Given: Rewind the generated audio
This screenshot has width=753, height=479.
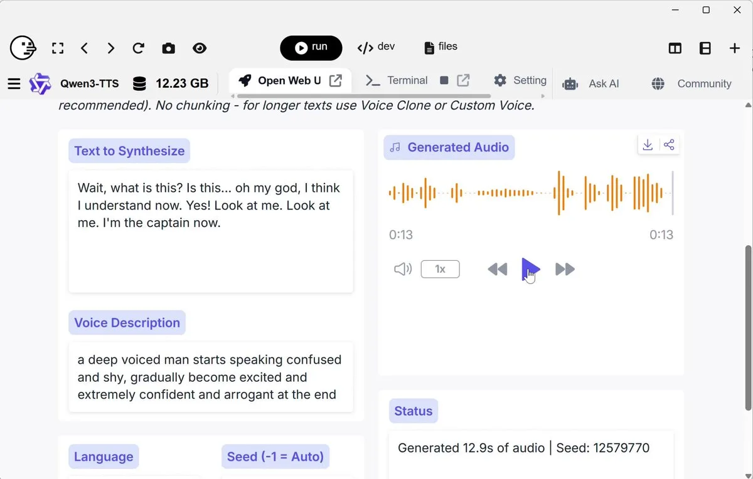Looking at the screenshot, I should 497,269.
